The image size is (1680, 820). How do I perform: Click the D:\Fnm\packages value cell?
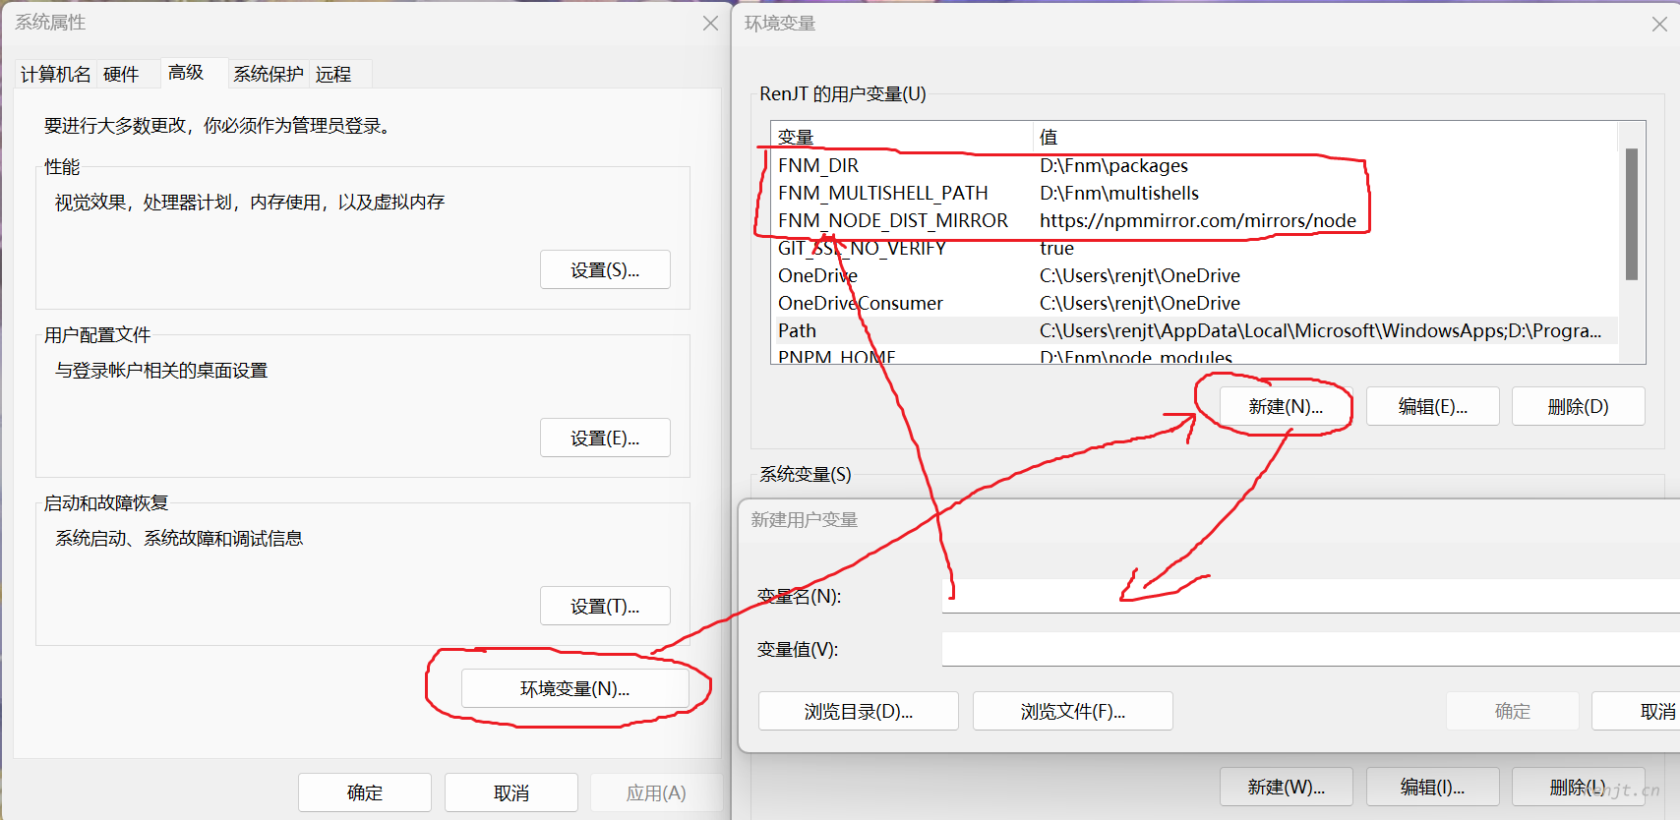(1113, 165)
